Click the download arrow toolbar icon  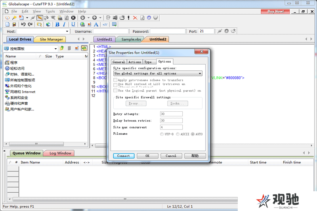pyautogui.click(x=83, y=18)
